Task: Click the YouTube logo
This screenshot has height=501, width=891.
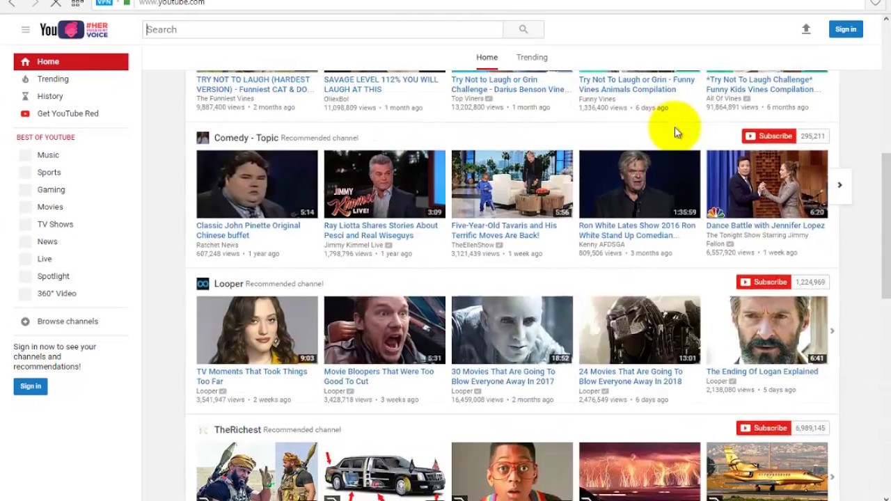Action: pos(74,29)
